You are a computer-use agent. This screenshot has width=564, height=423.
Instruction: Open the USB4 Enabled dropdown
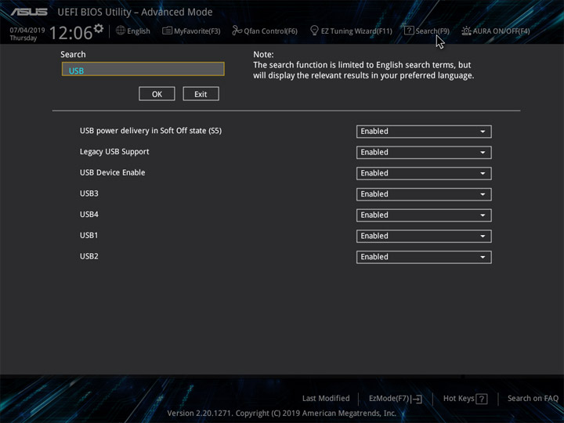coord(424,215)
